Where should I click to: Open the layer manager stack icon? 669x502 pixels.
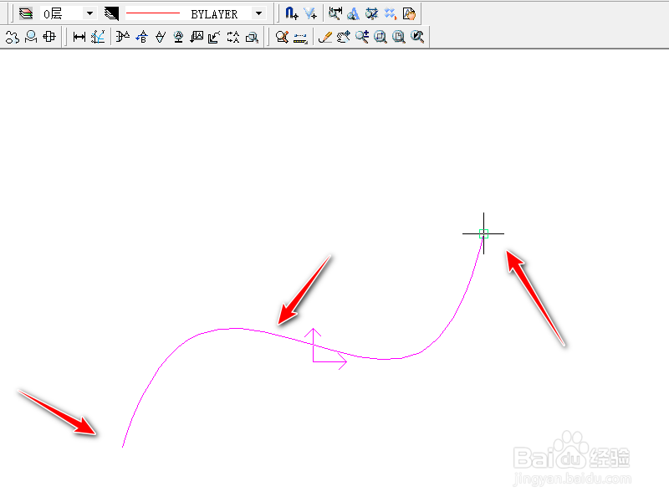click(x=26, y=13)
